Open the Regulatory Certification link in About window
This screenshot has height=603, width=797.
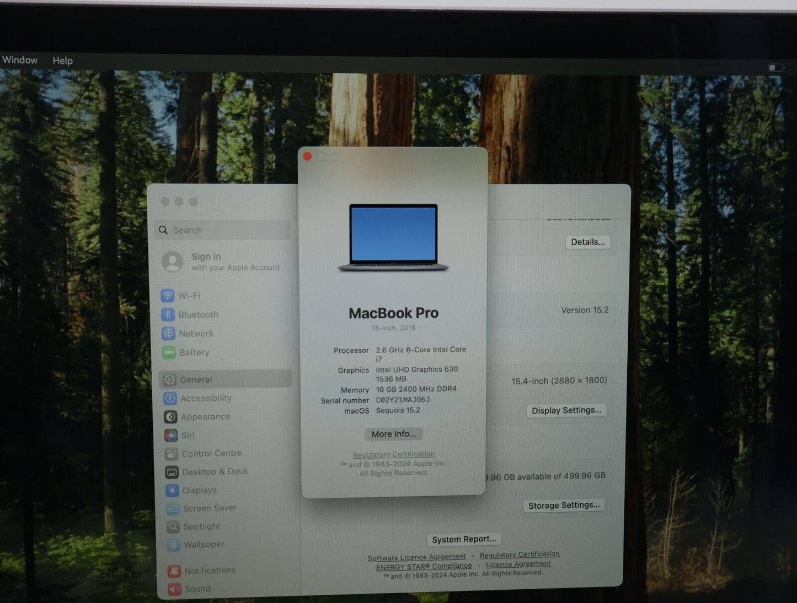point(394,454)
